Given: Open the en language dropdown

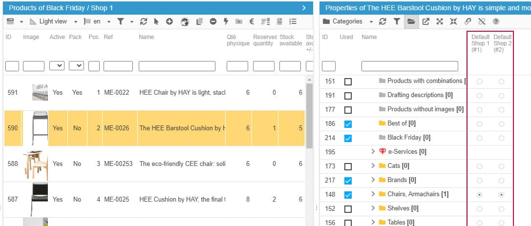Looking at the screenshot, I should [109, 21].
